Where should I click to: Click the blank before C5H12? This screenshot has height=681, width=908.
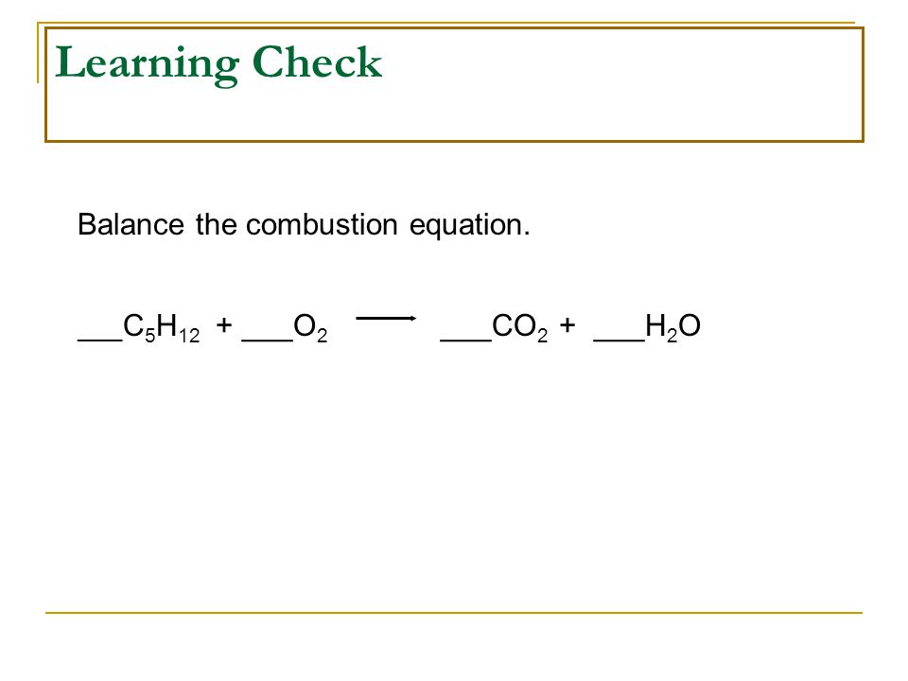(100, 340)
